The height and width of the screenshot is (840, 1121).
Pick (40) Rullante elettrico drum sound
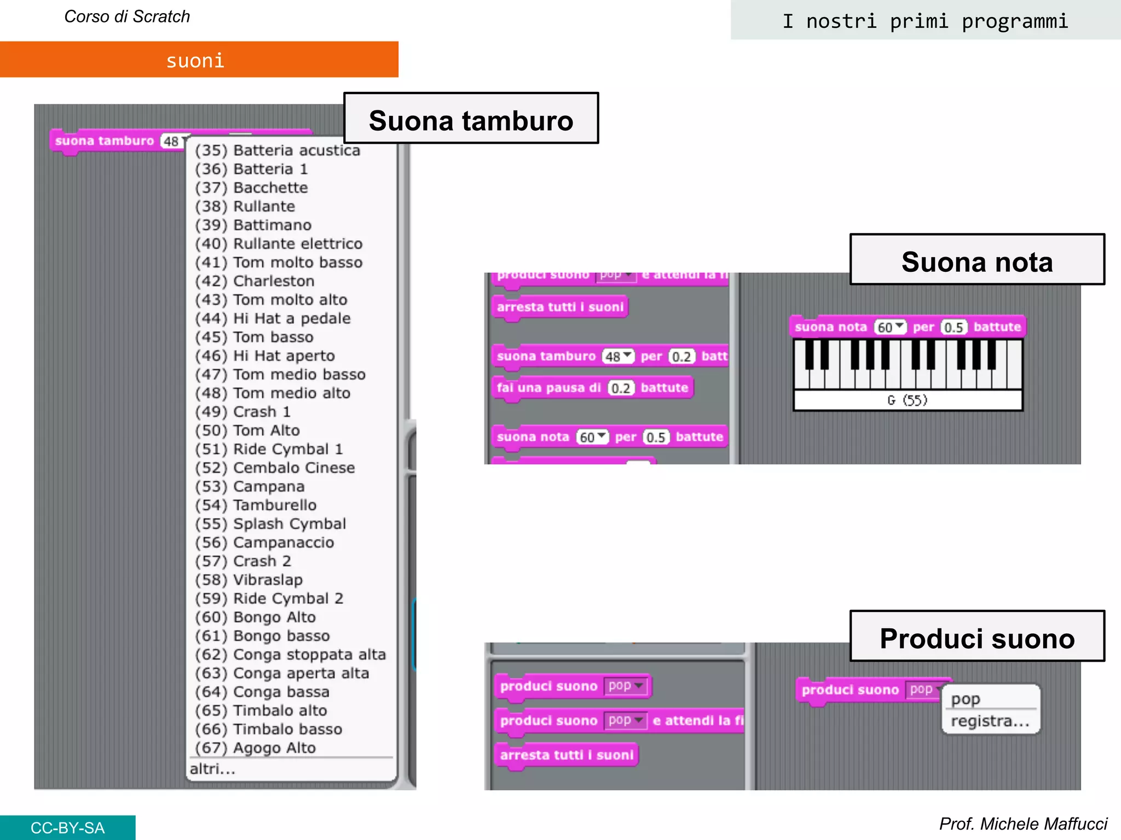(x=279, y=243)
